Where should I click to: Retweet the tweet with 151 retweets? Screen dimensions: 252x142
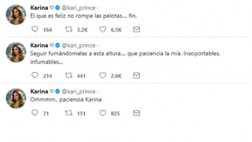click(69, 113)
